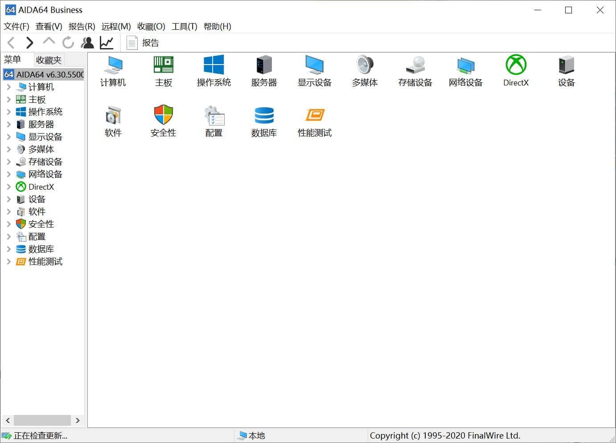Click the DirectX category icon
This screenshot has height=443, width=616.
tap(516, 71)
